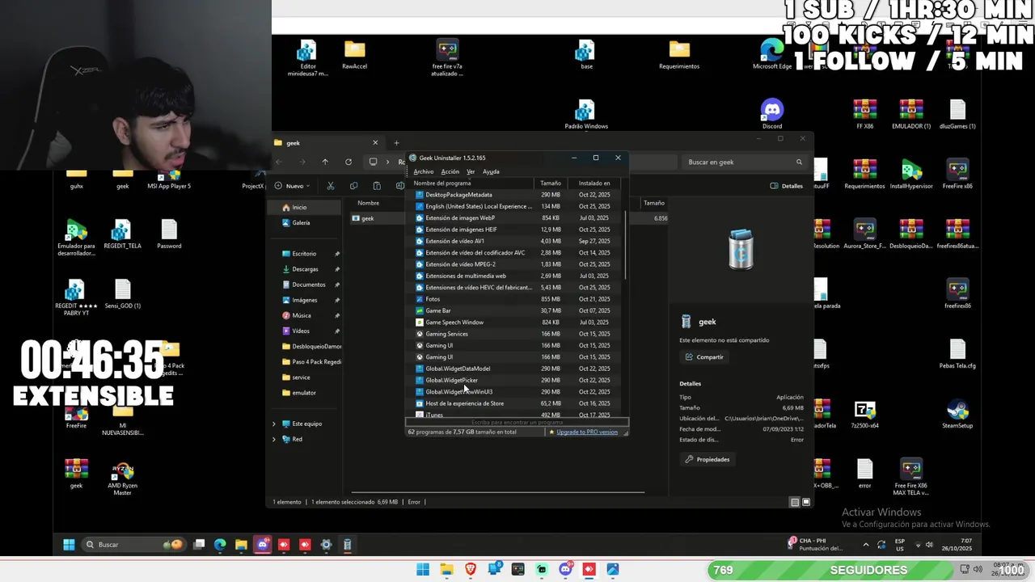
Task: Open the Ayuda menu in Geek Uninstaller
Action: coord(491,171)
